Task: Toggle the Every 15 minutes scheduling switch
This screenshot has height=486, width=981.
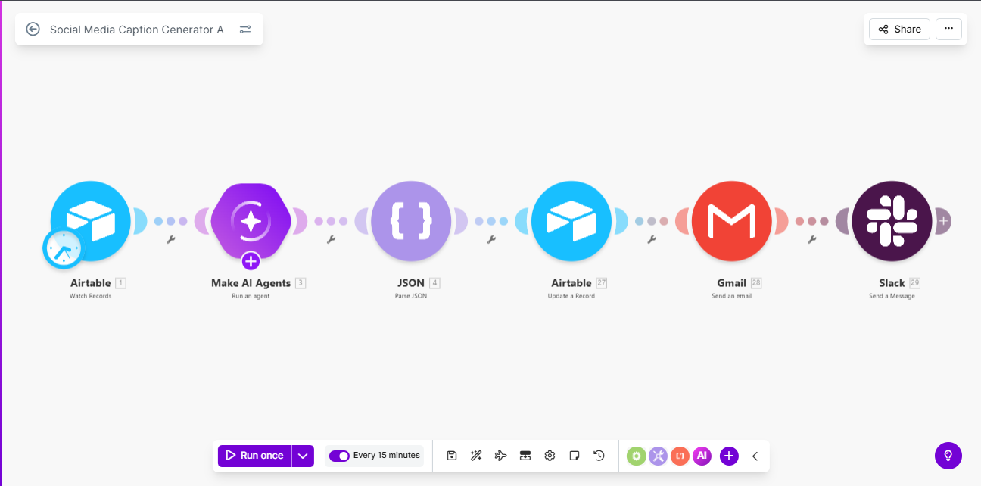Action: point(339,456)
